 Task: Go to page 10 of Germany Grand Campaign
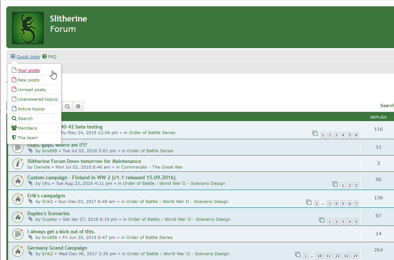[319, 256]
